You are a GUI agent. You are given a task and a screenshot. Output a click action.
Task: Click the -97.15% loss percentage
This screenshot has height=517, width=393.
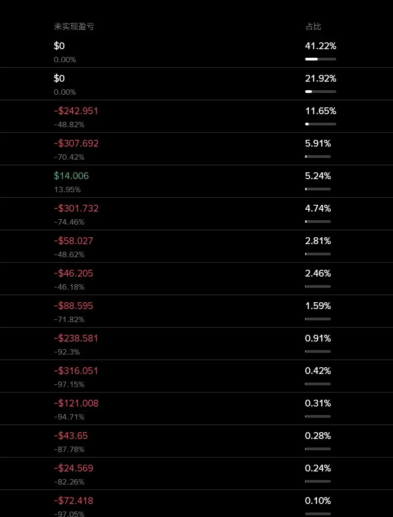pyautogui.click(x=69, y=384)
